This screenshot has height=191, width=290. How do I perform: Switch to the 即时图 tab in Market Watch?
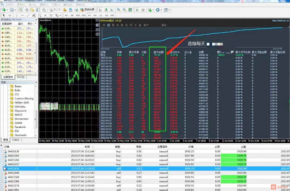point(21,77)
